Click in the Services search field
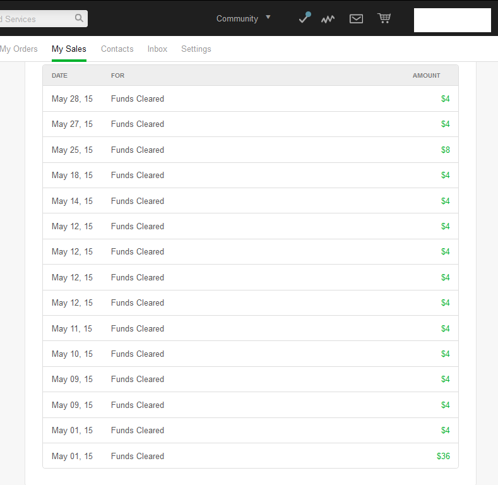This screenshot has width=498, height=485. click(35, 19)
